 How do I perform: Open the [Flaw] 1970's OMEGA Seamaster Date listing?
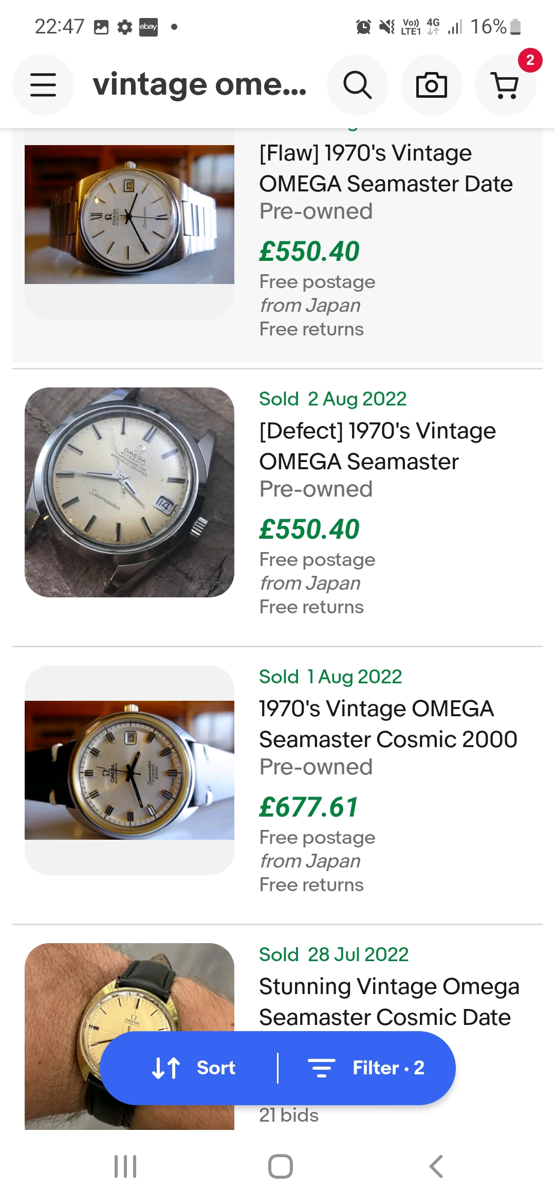[x=385, y=168]
